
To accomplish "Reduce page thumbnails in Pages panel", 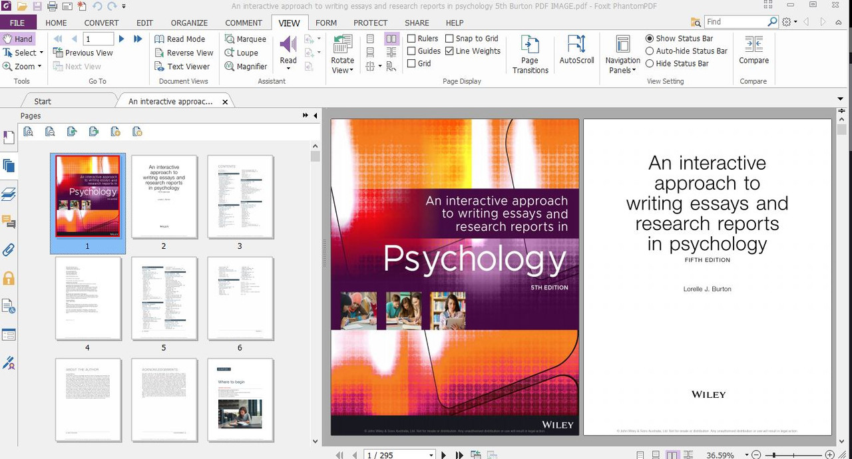I will pyautogui.click(x=50, y=132).
